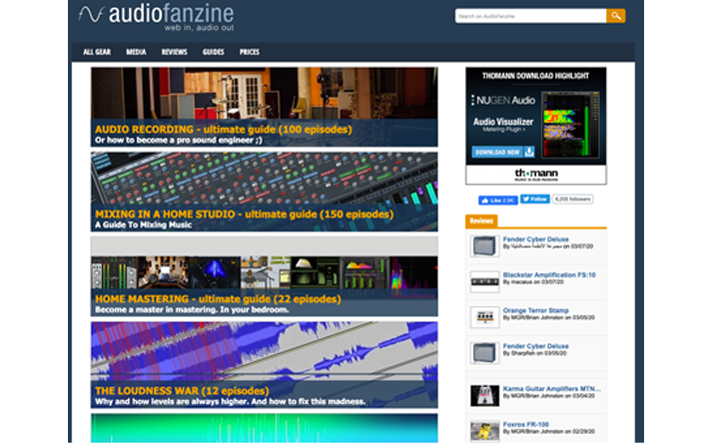Click amp thumbnail of 03/07/20 Fender review
The height and width of the screenshot is (444, 701).
click(484, 246)
